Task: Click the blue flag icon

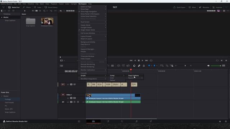Action: pos(149,66)
